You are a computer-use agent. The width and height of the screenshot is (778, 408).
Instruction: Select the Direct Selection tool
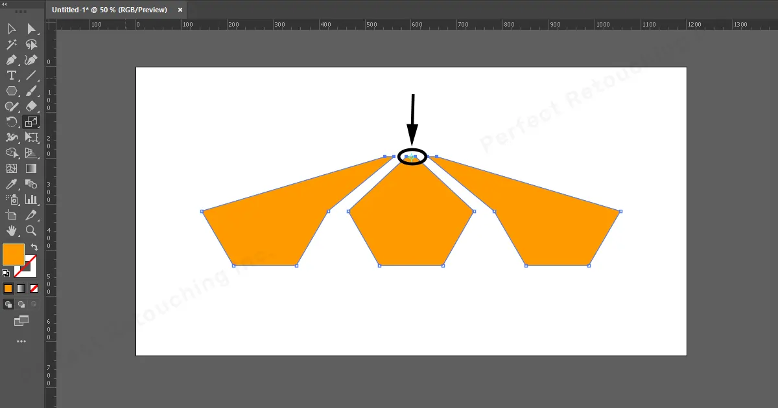point(31,29)
